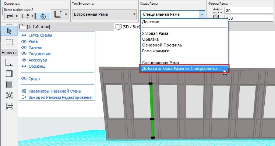Screen dimensions: 275x146
Task: Choose the curtain wall Junction tool icon
Action: tap(9, 95)
